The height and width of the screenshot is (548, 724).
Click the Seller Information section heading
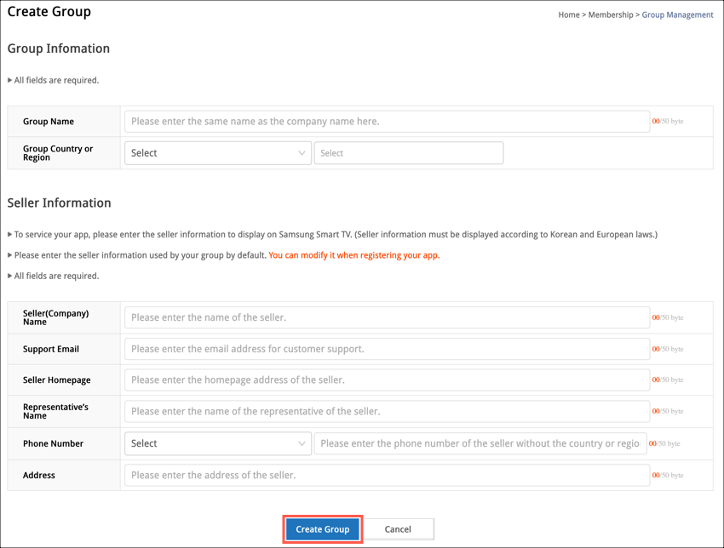(60, 203)
